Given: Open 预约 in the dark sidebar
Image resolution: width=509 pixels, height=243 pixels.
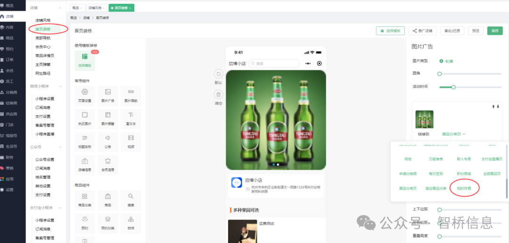Looking at the screenshot, I should pos(9,49).
